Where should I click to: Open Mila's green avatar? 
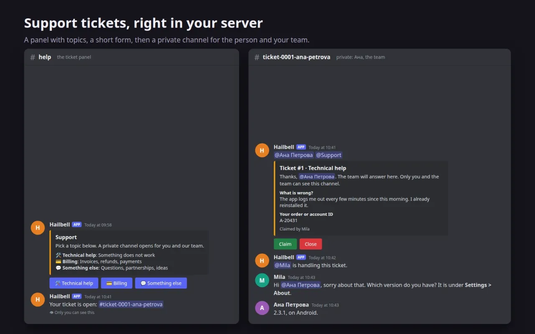pyautogui.click(x=262, y=280)
